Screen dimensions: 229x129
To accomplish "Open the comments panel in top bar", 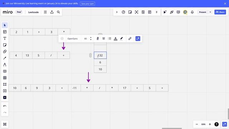I will pos(178,12).
